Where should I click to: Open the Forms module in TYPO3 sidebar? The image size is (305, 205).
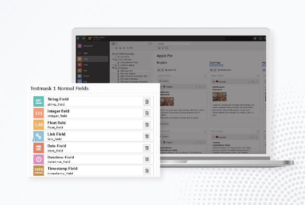(93, 76)
